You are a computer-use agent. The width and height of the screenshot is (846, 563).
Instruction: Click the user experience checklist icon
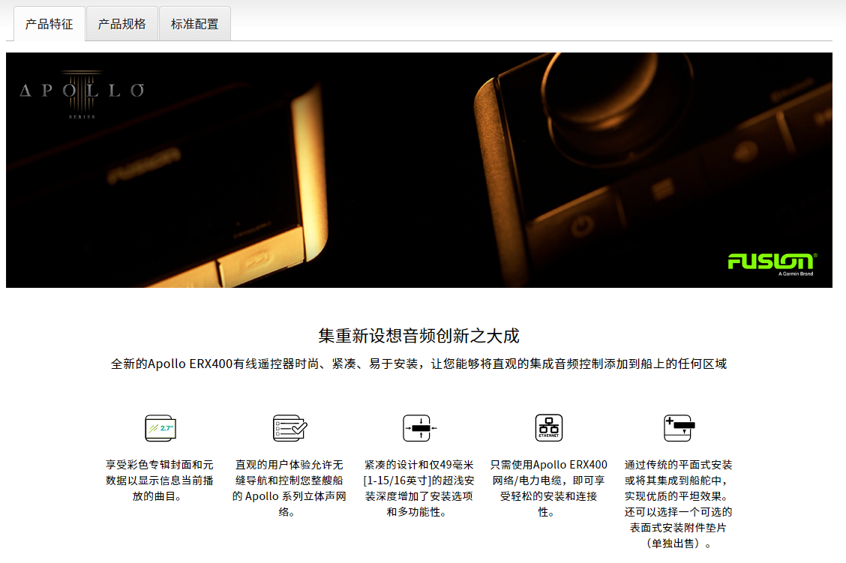click(289, 428)
